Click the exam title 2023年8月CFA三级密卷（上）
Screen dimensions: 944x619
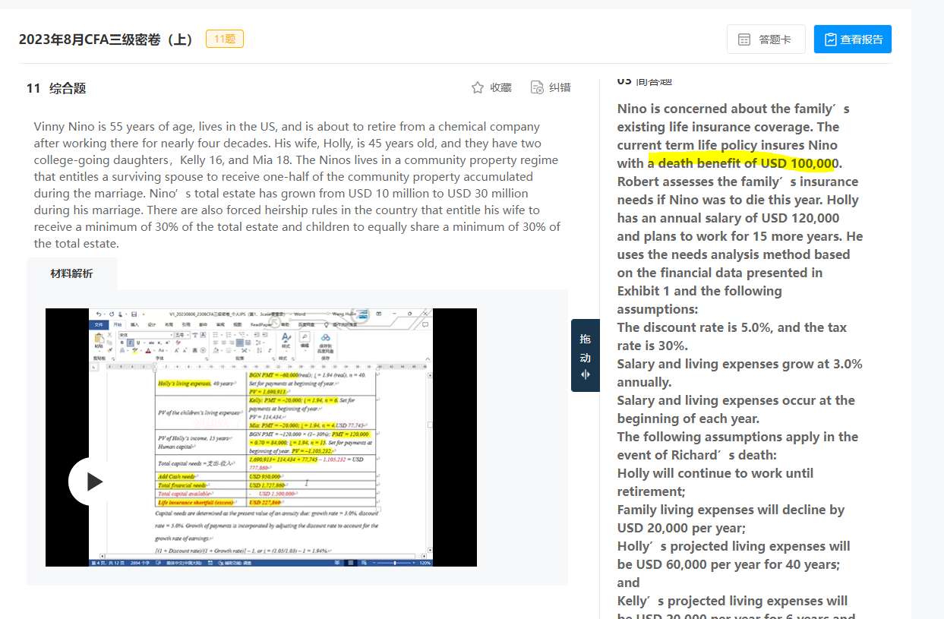point(106,39)
